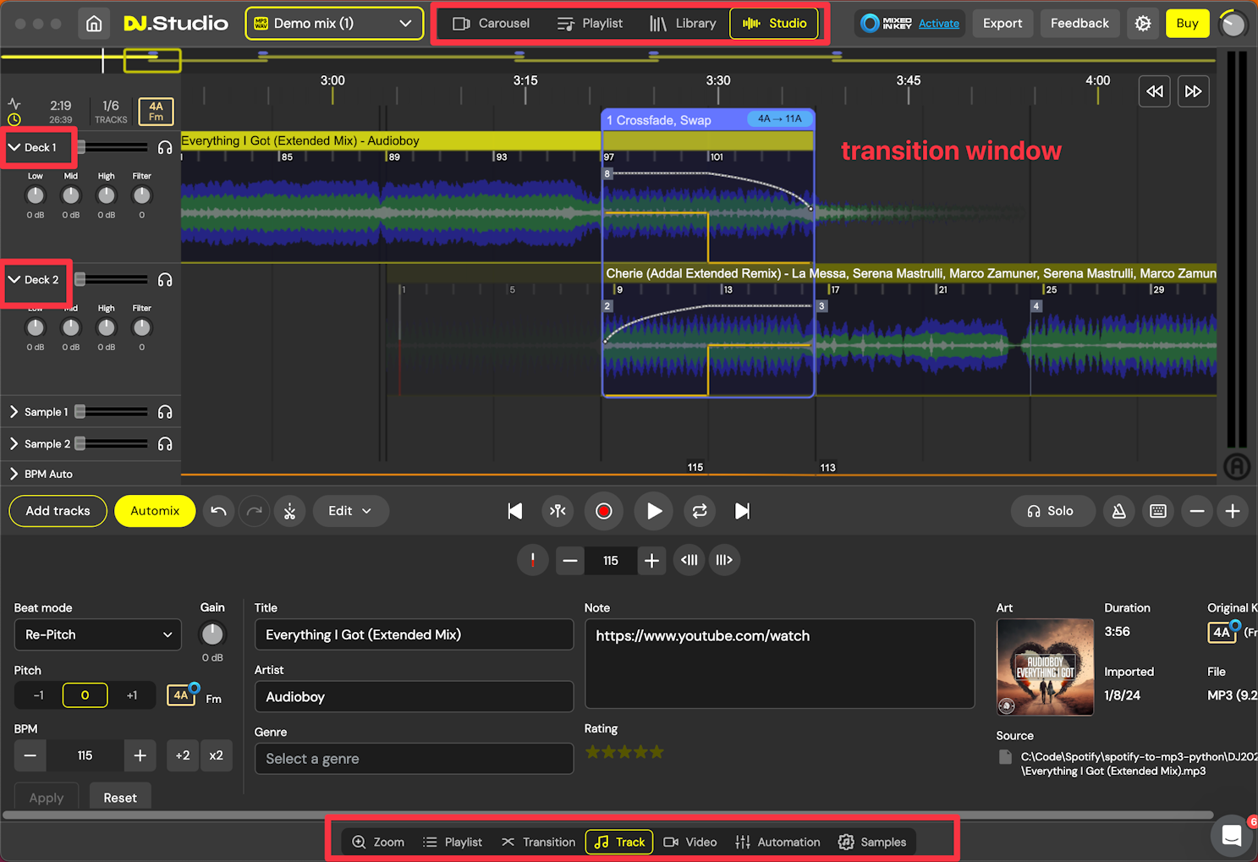This screenshot has height=862, width=1258.
Task: Toggle Solo headphones mode
Action: pos(1051,511)
